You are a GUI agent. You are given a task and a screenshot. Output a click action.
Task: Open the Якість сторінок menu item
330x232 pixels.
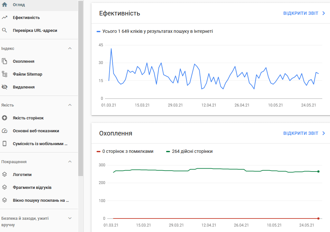pyautogui.click(x=28, y=118)
